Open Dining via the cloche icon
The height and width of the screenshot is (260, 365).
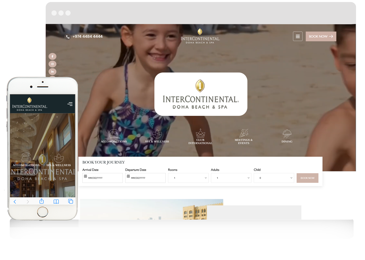287,134
